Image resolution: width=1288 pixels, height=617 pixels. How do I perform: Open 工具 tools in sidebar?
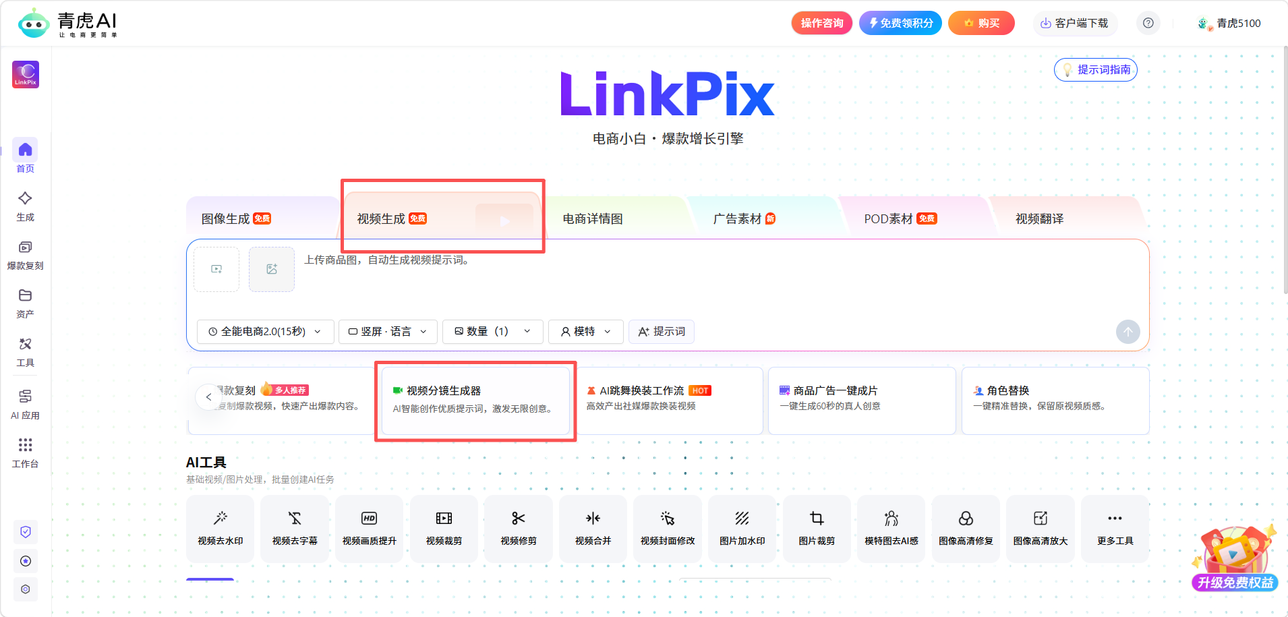pyautogui.click(x=25, y=352)
